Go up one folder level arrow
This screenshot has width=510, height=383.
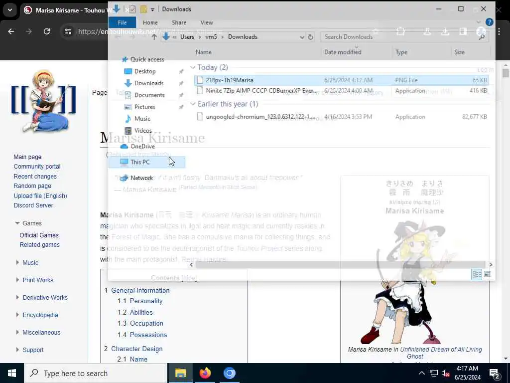[x=154, y=37]
